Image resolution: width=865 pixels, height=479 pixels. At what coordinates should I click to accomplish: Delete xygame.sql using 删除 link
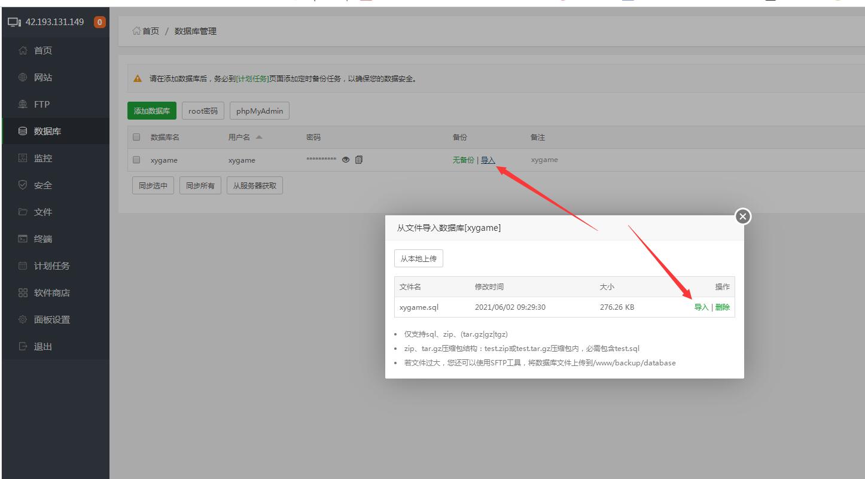pos(722,307)
